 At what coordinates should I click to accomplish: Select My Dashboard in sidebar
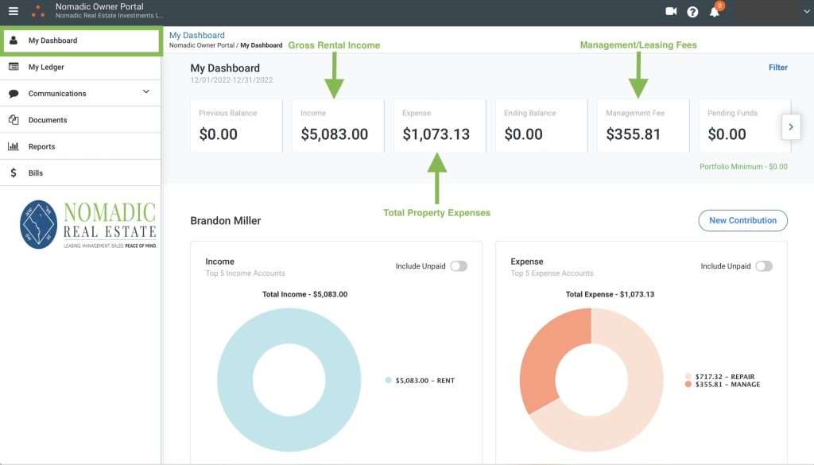click(x=79, y=41)
